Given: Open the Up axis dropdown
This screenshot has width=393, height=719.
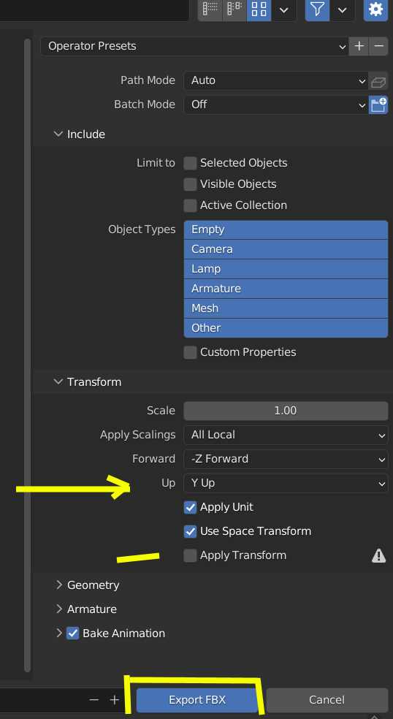Looking at the screenshot, I should (x=286, y=484).
